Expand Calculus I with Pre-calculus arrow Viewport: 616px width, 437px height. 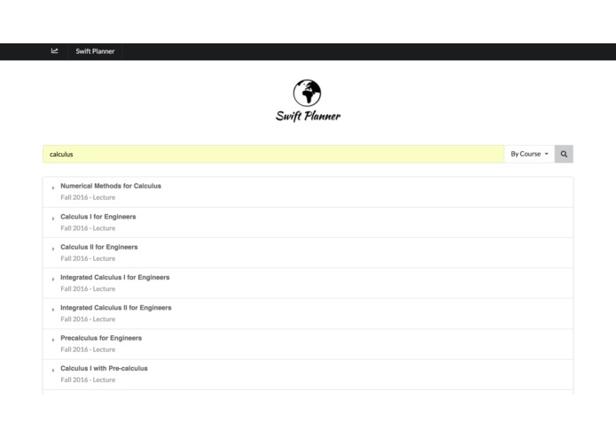[53, 371]
